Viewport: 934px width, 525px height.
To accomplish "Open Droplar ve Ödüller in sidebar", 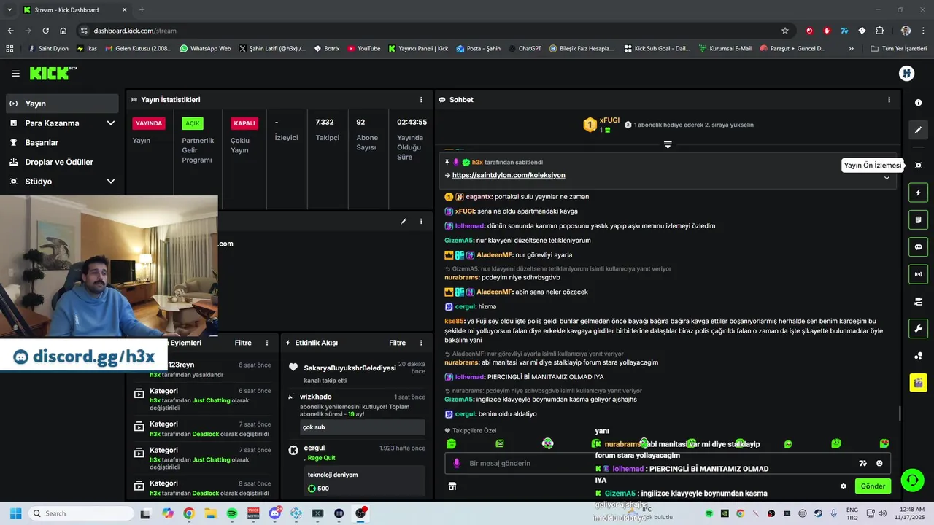I will click(62, 162).
